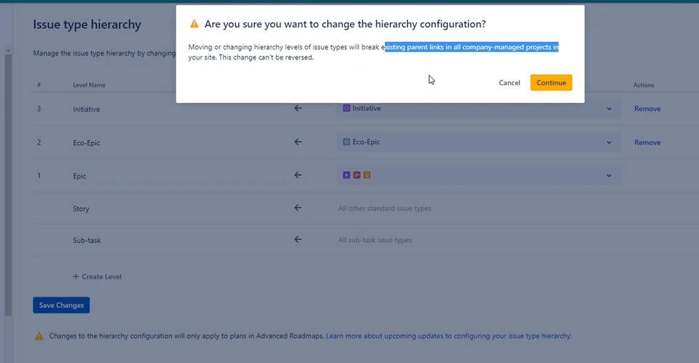The width and height of the screenshot is (699, 363).
Task: Click the Actions column header
Action: point(644,85)
